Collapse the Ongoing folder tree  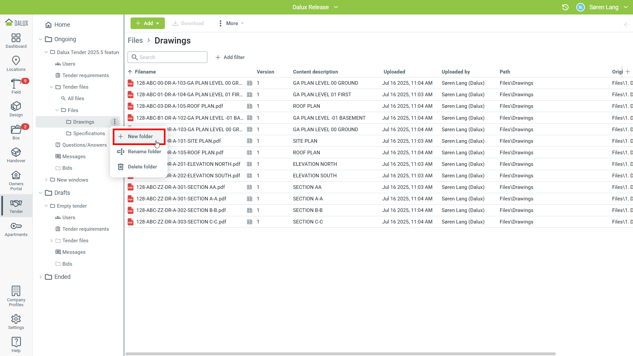pos(41,39)
